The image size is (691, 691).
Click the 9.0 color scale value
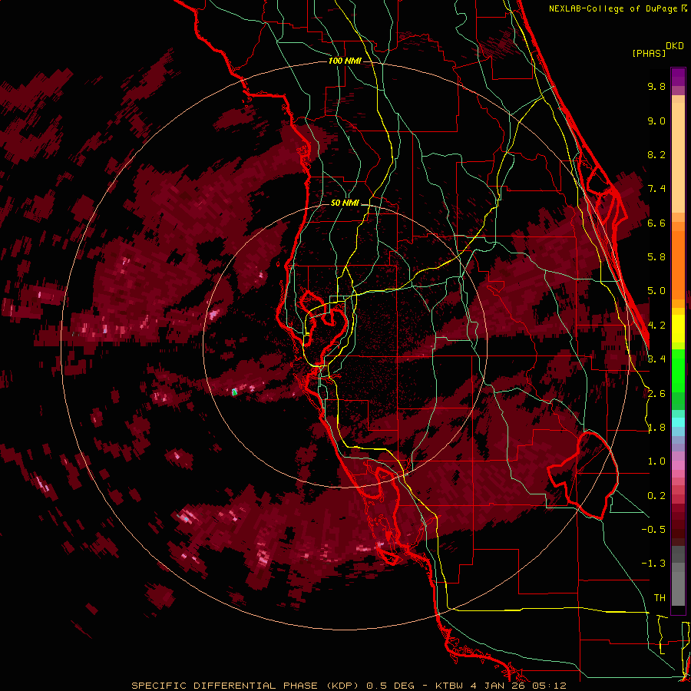click(656, 121)
